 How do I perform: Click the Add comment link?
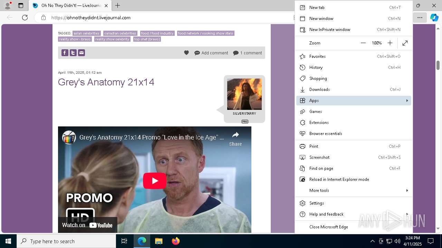(x=211, y=53)
